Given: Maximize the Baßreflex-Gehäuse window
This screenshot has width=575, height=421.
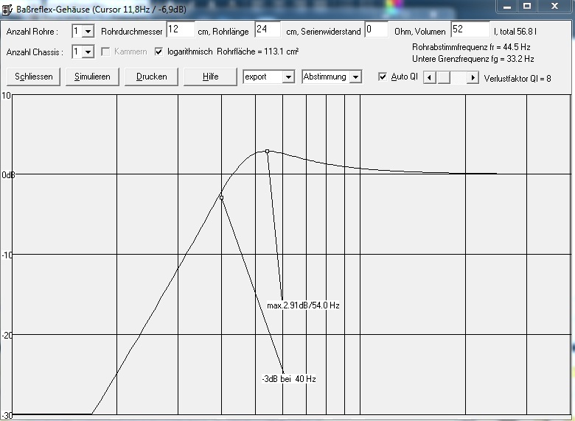Looking at the screenshot, I should tap(527, 6).
